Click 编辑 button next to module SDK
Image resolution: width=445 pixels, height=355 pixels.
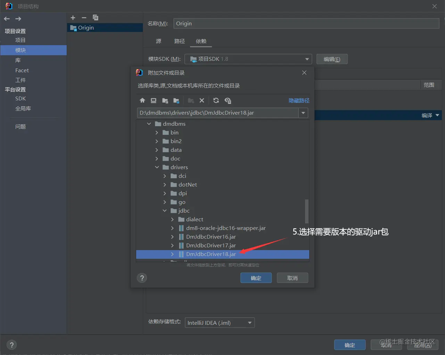pyautogui.click(x=332, y=59)
